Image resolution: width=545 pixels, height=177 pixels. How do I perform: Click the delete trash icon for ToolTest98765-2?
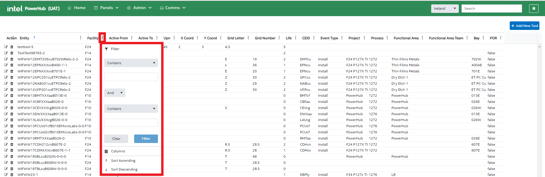tap(12, 53)
